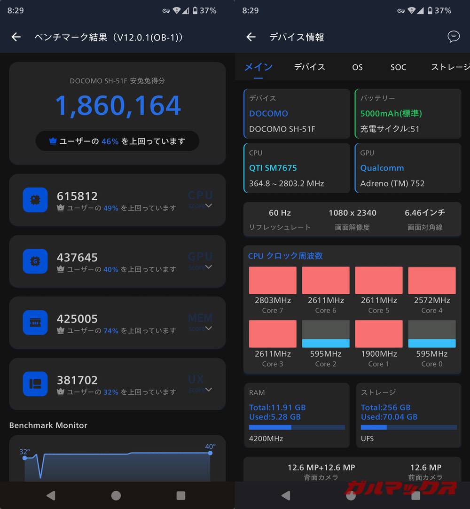Tap the 40° end point on temperature graph
This screenshot has width=470, height=509.
click(210, 453)
